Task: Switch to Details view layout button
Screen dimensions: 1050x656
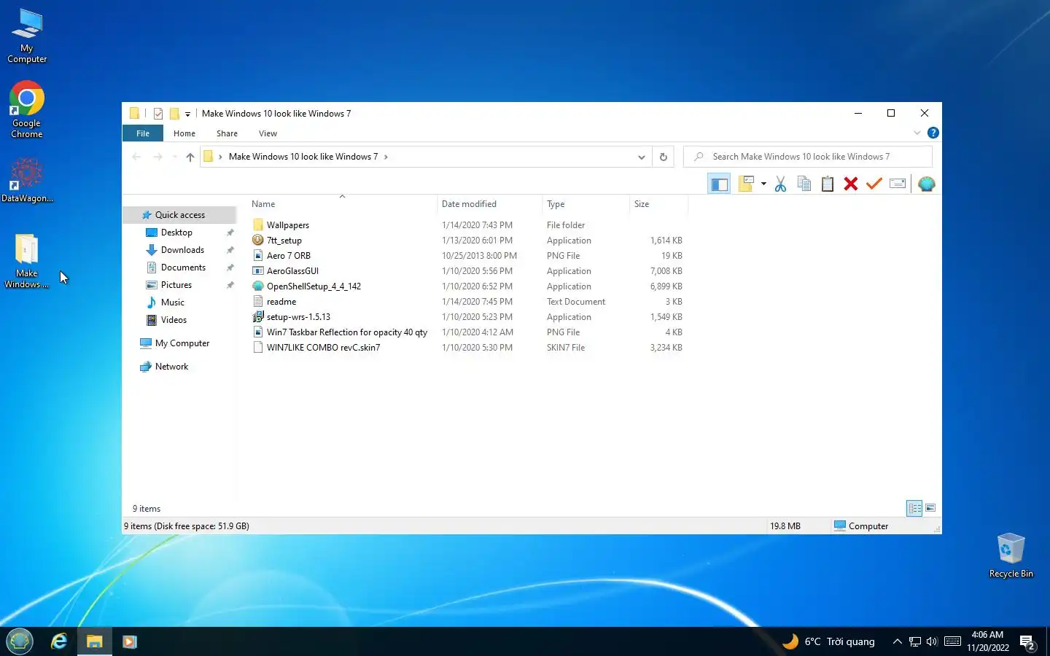Action: [914, 508]
